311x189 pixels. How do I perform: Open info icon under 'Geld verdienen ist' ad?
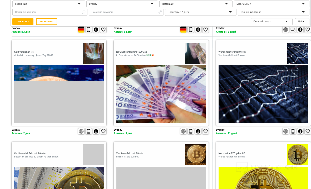96,131
